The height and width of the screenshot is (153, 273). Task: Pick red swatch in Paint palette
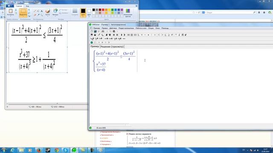(x=103, y=10)
